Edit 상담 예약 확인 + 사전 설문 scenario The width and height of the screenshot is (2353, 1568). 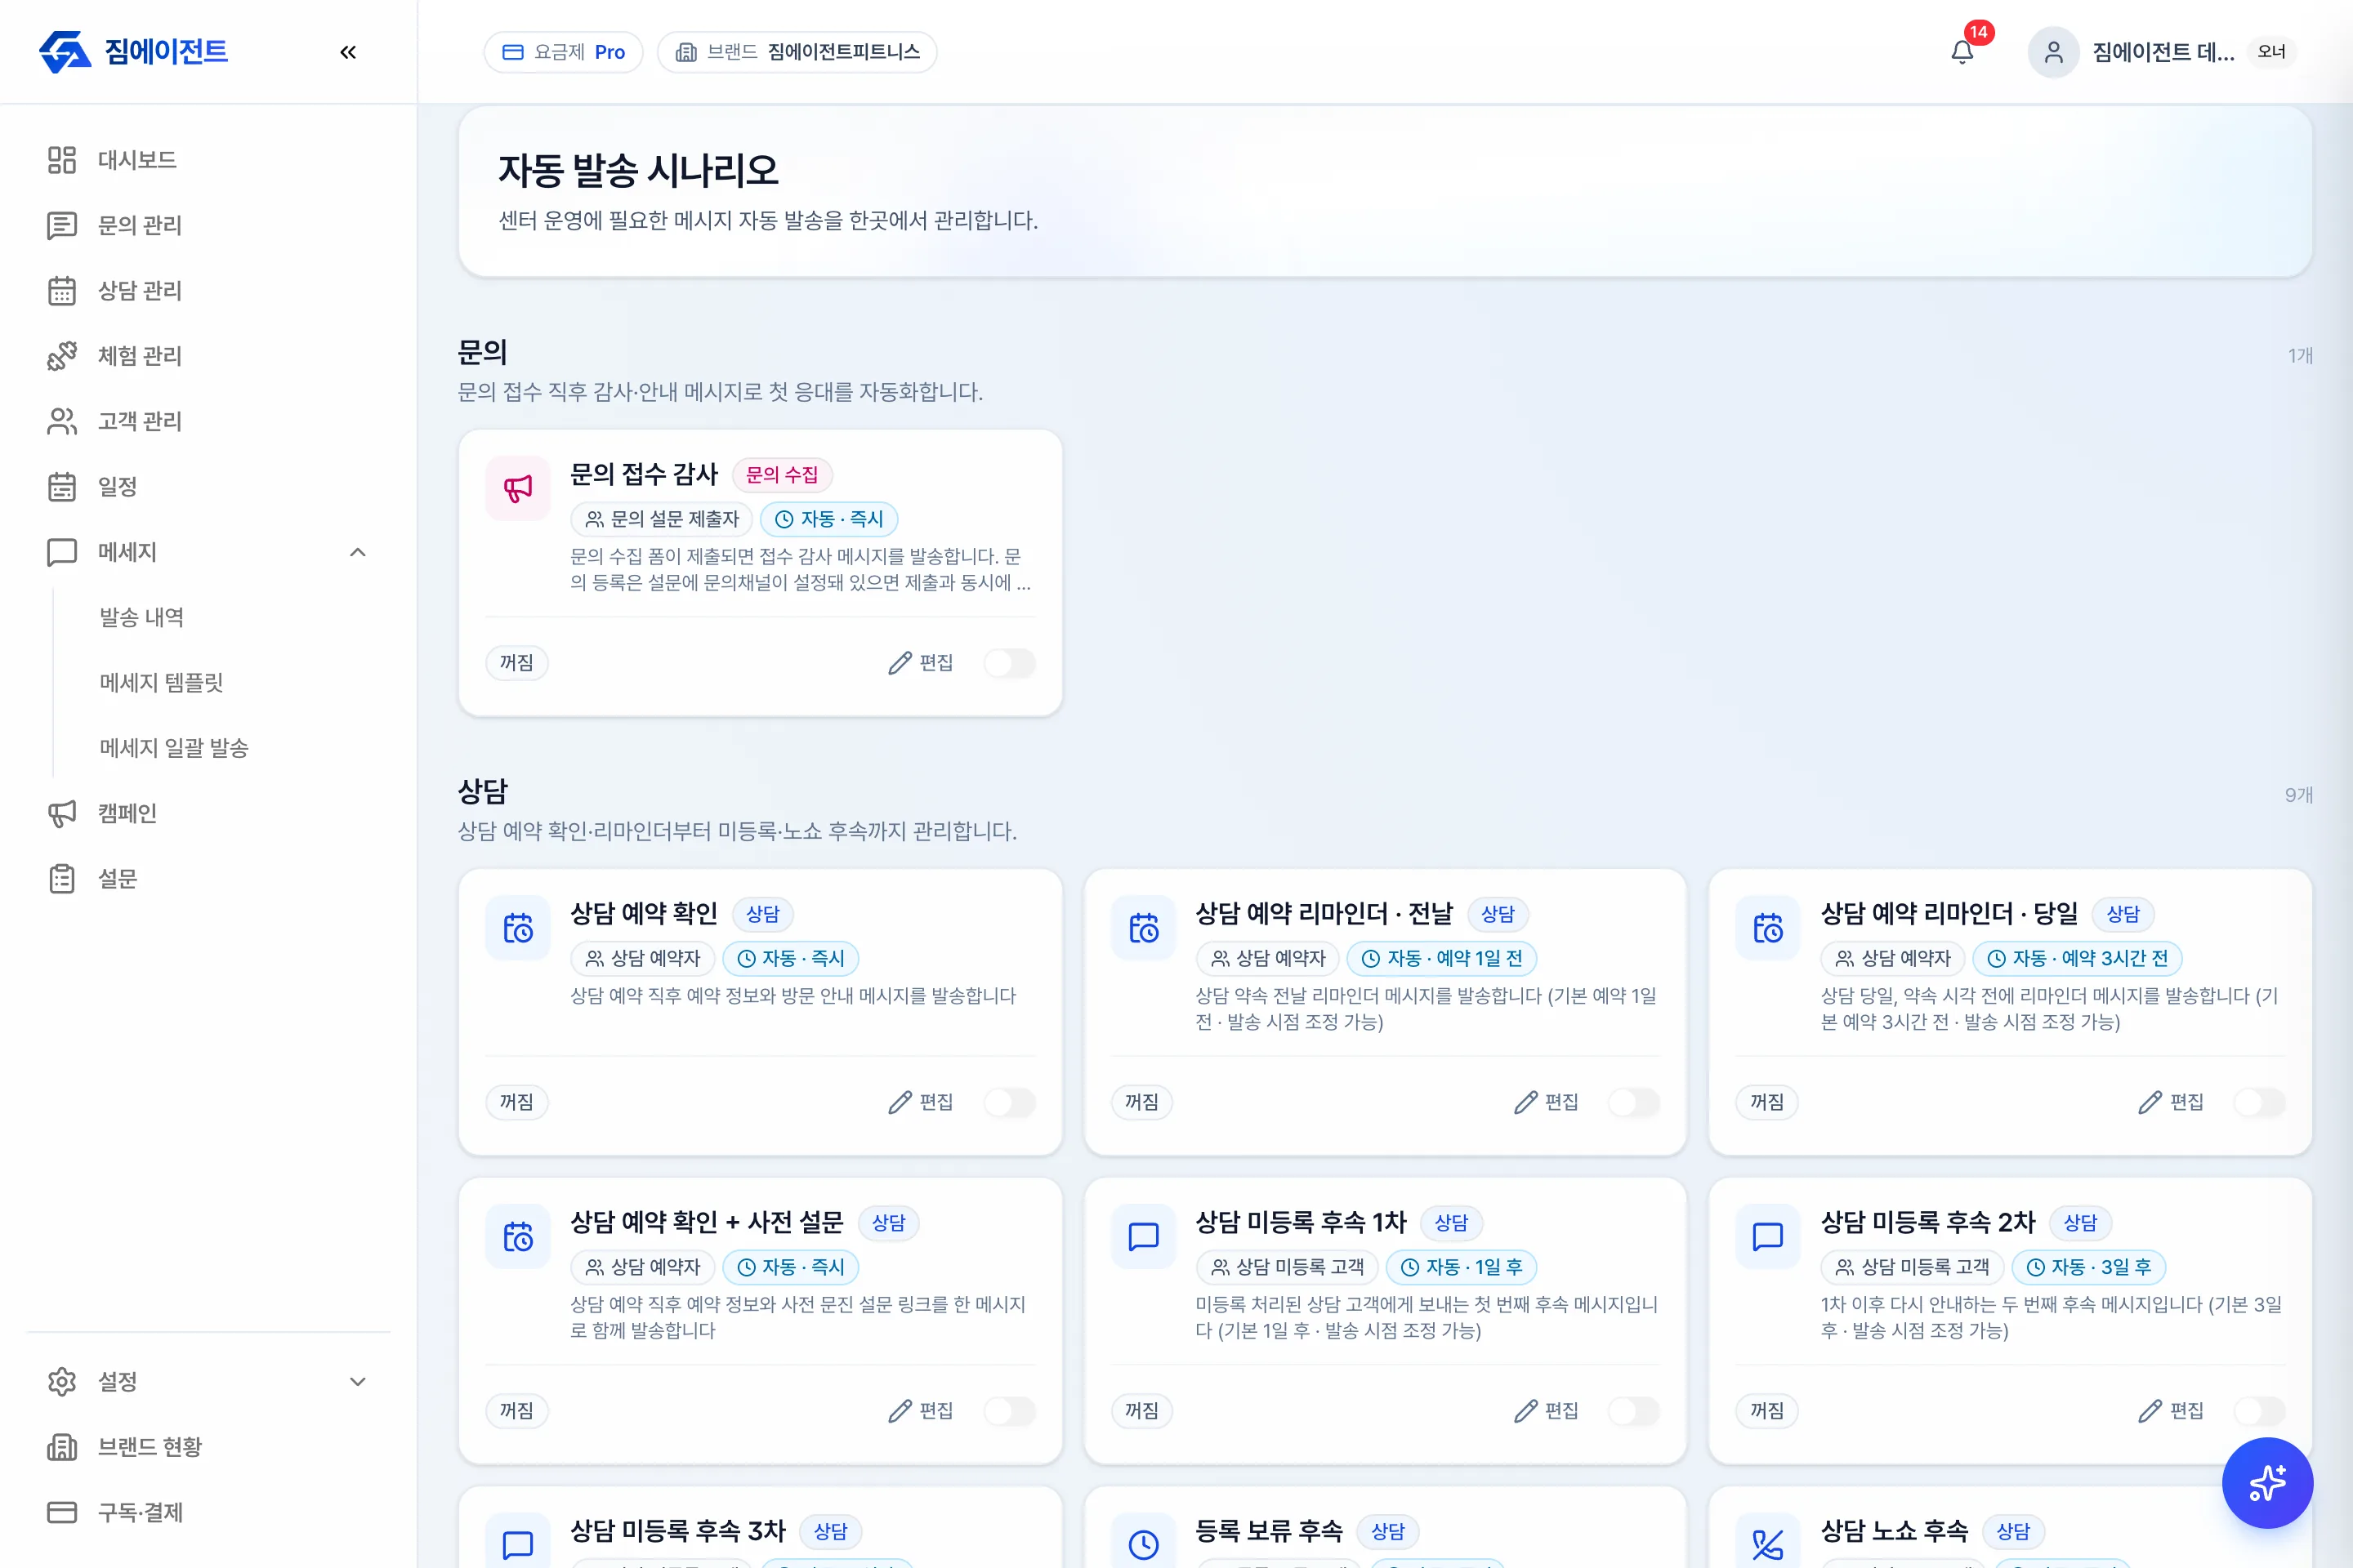tap(921, 1411)
